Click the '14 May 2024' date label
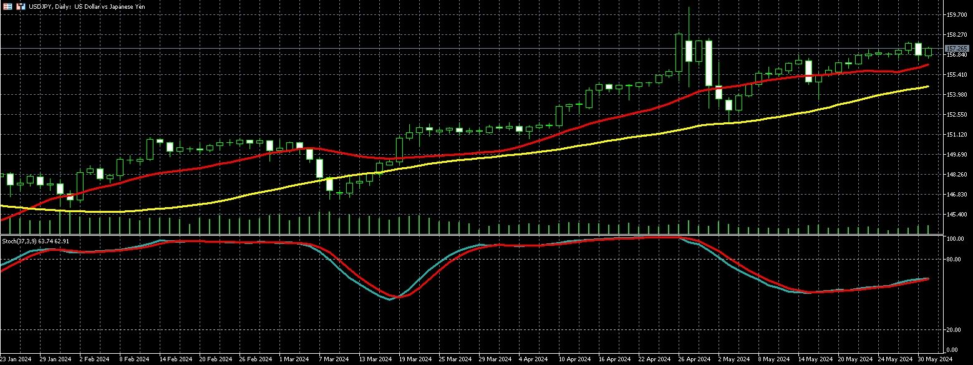973x365 pixels. coord(815,359)
